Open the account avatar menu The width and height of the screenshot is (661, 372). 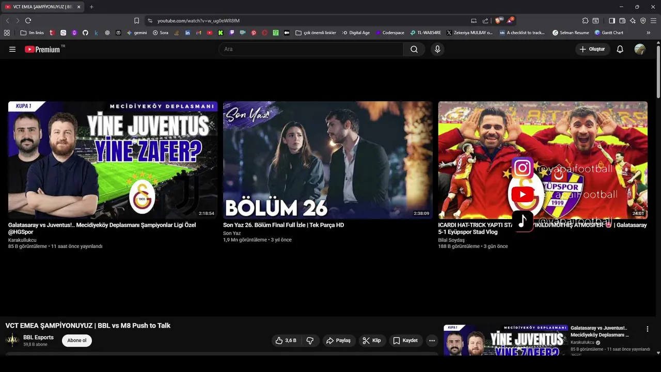640,49
